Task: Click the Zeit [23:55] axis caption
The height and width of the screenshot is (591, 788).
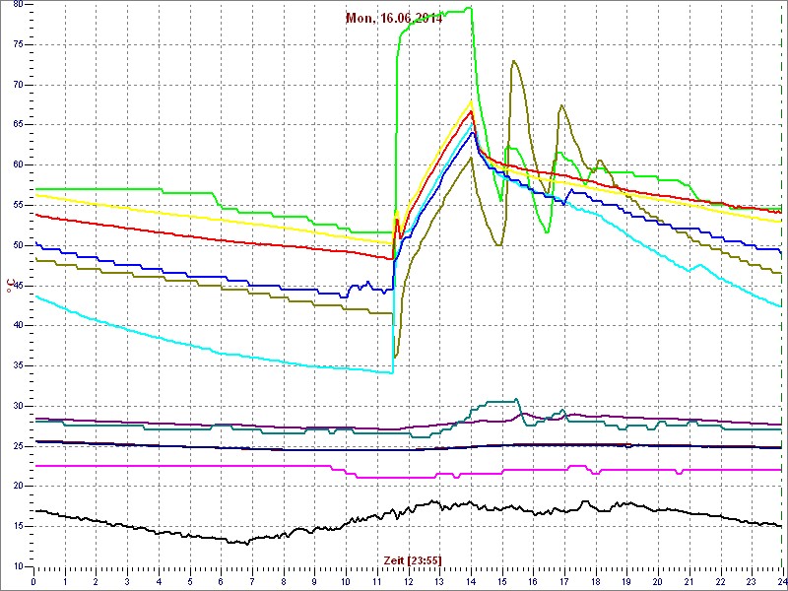Action: coord(413,559)
